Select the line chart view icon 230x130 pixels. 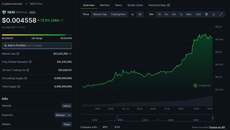pos(133,14)
